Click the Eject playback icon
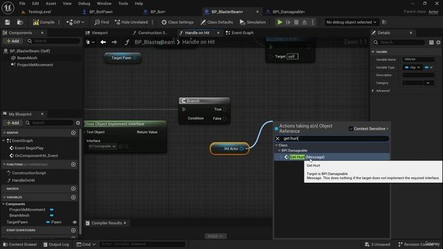443x249 pixels. (305, 22)
